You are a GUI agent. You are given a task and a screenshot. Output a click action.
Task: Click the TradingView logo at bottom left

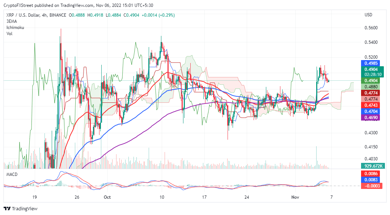click(x=21, y=208)
